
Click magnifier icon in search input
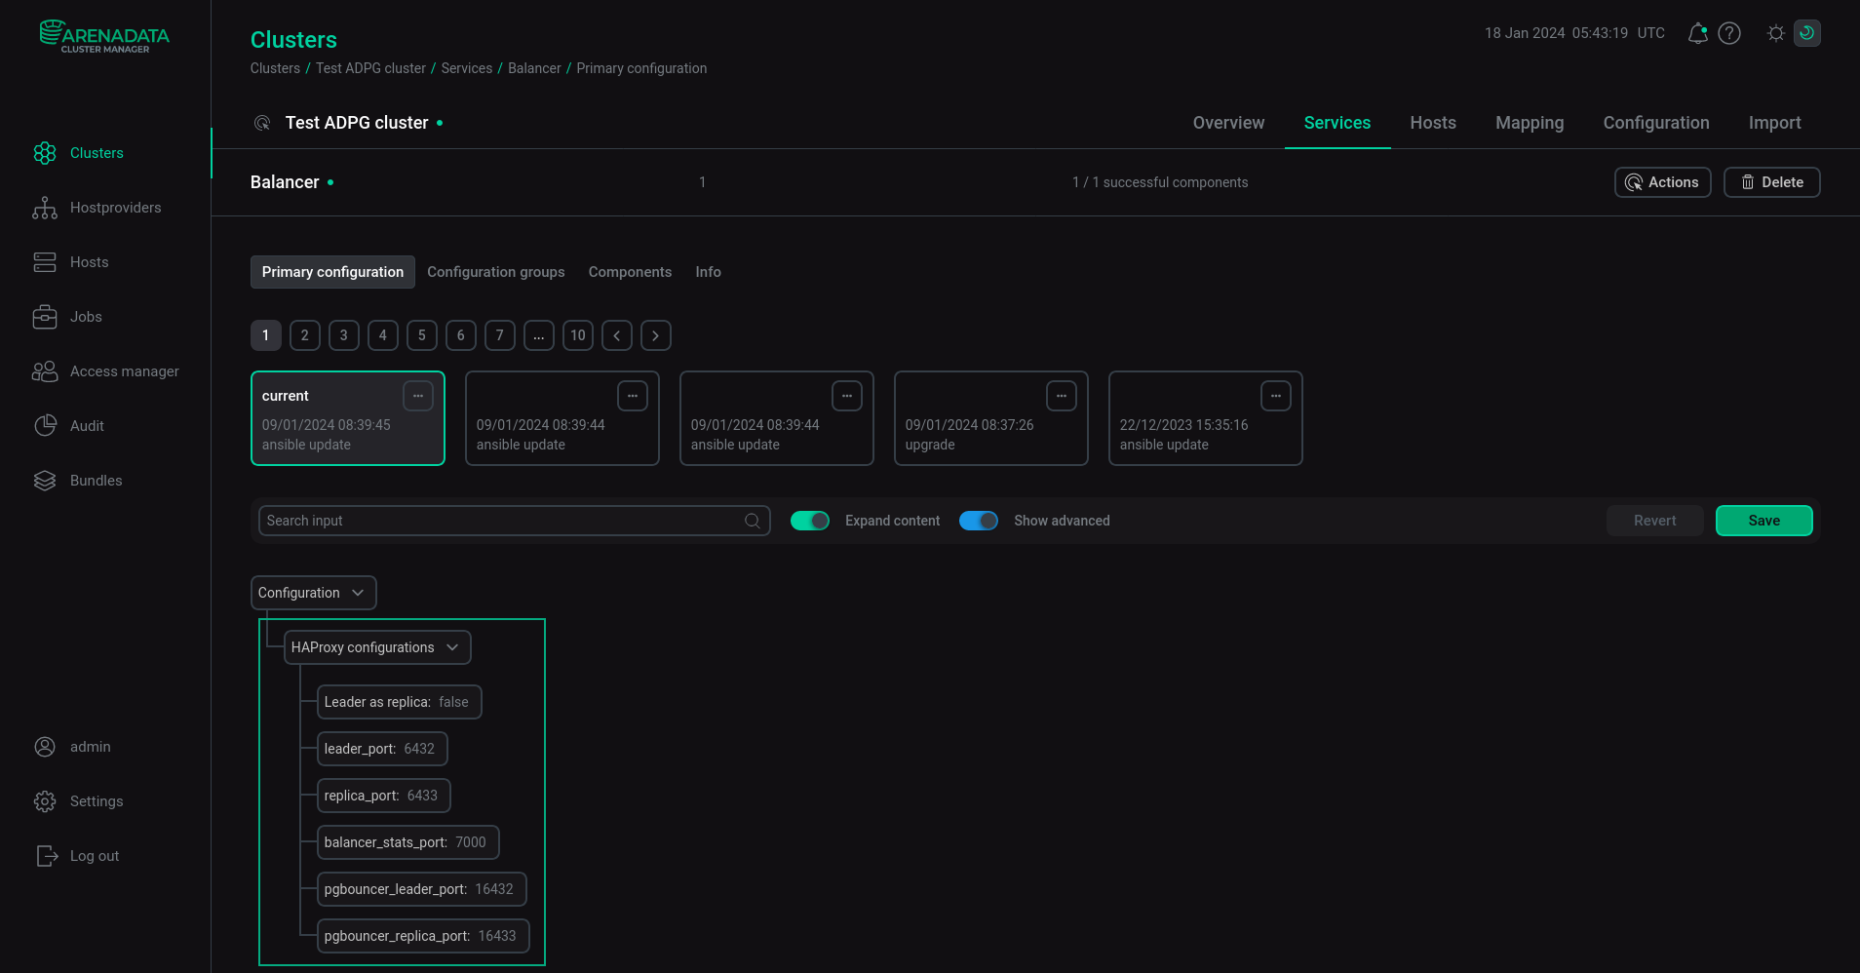click(x=753, y=521)
